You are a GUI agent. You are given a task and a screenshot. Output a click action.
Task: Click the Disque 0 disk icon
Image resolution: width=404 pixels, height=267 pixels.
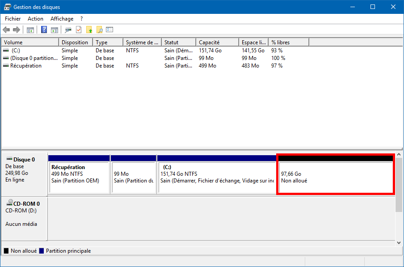click(9, 158)
